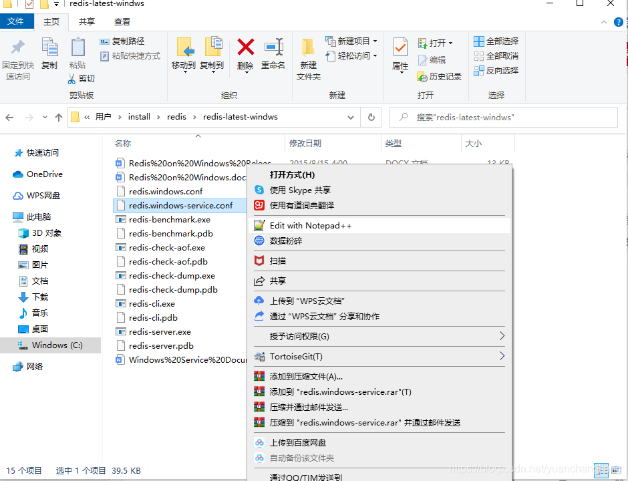Open the Easy access dropdown
628x481 pixels.
point(351,56)
